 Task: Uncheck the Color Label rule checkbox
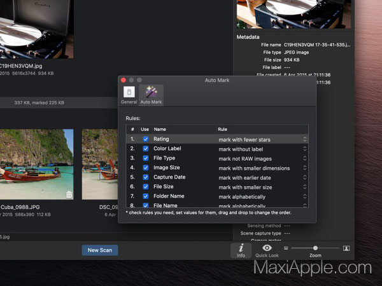(x=145, y=149)
